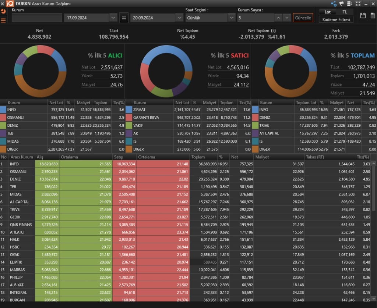The width and height of the screenshot is (377, 308).
Task: Open the orange list view icon
Action: pos(3,21)
